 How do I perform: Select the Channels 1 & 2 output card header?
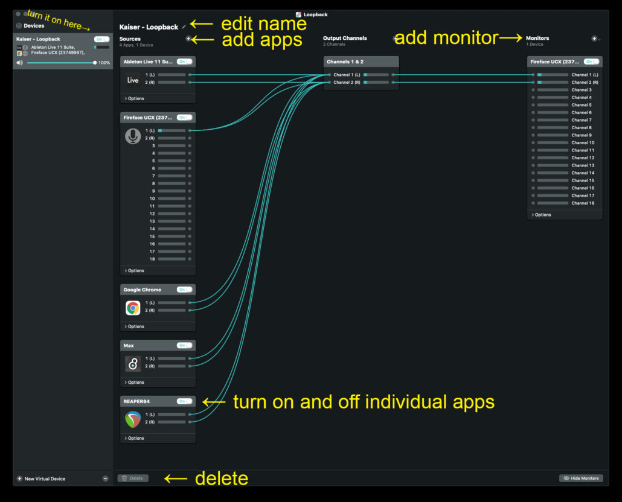coord(361,62)
